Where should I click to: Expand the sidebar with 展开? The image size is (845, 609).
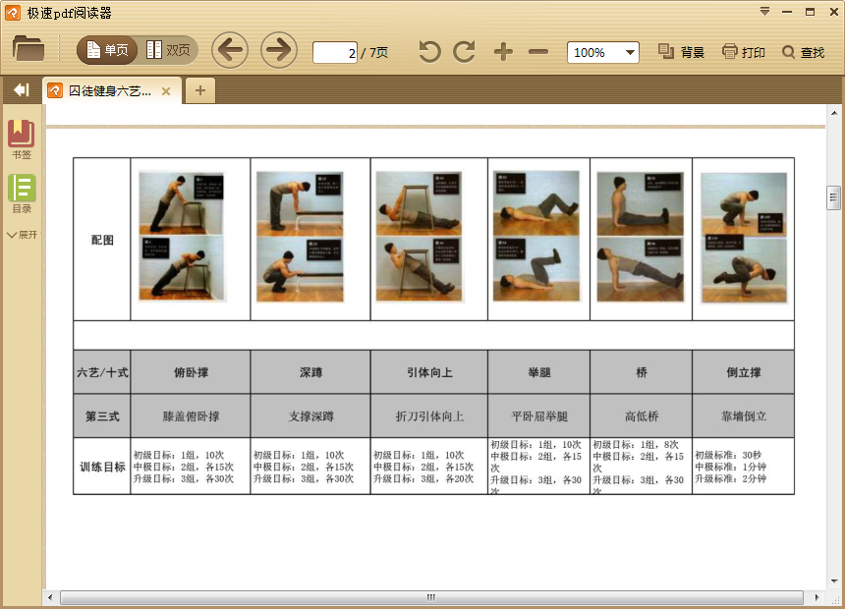click(x=22, y=235)
